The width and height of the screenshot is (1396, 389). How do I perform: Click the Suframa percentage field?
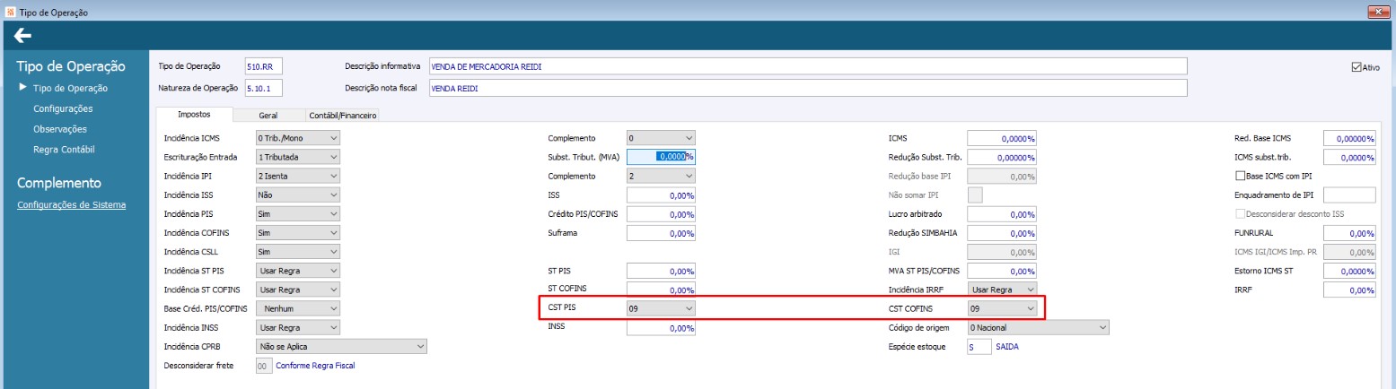661,233
